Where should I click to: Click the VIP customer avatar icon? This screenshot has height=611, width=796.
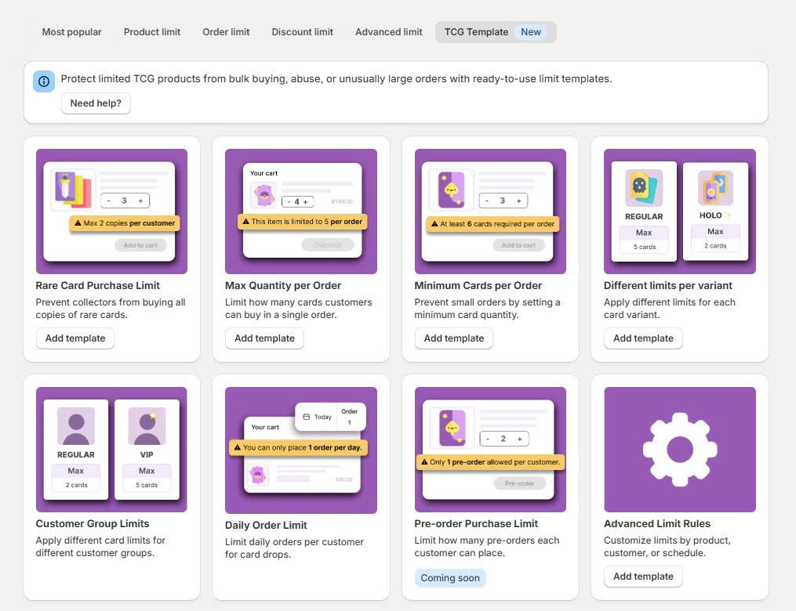click(147, 427)
